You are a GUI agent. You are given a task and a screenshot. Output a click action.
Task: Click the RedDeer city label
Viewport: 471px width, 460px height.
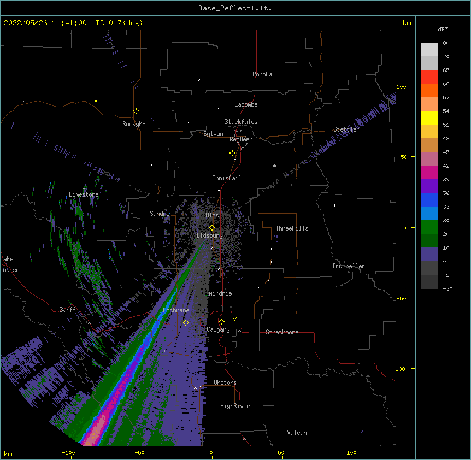point(240,139)
